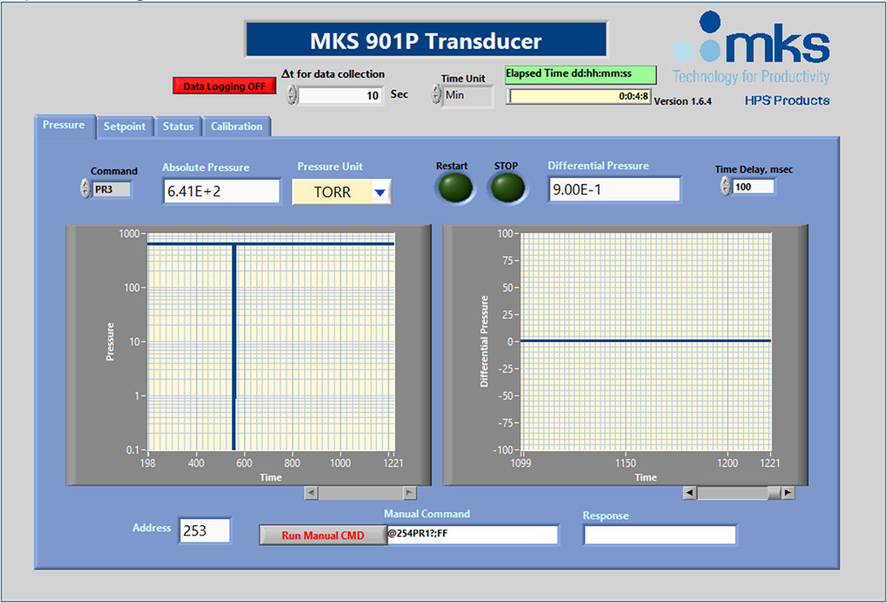Click the round Restart LED button
Image resolution: width=887 pixels, height=603 pixels.
[x=455, y=188]
